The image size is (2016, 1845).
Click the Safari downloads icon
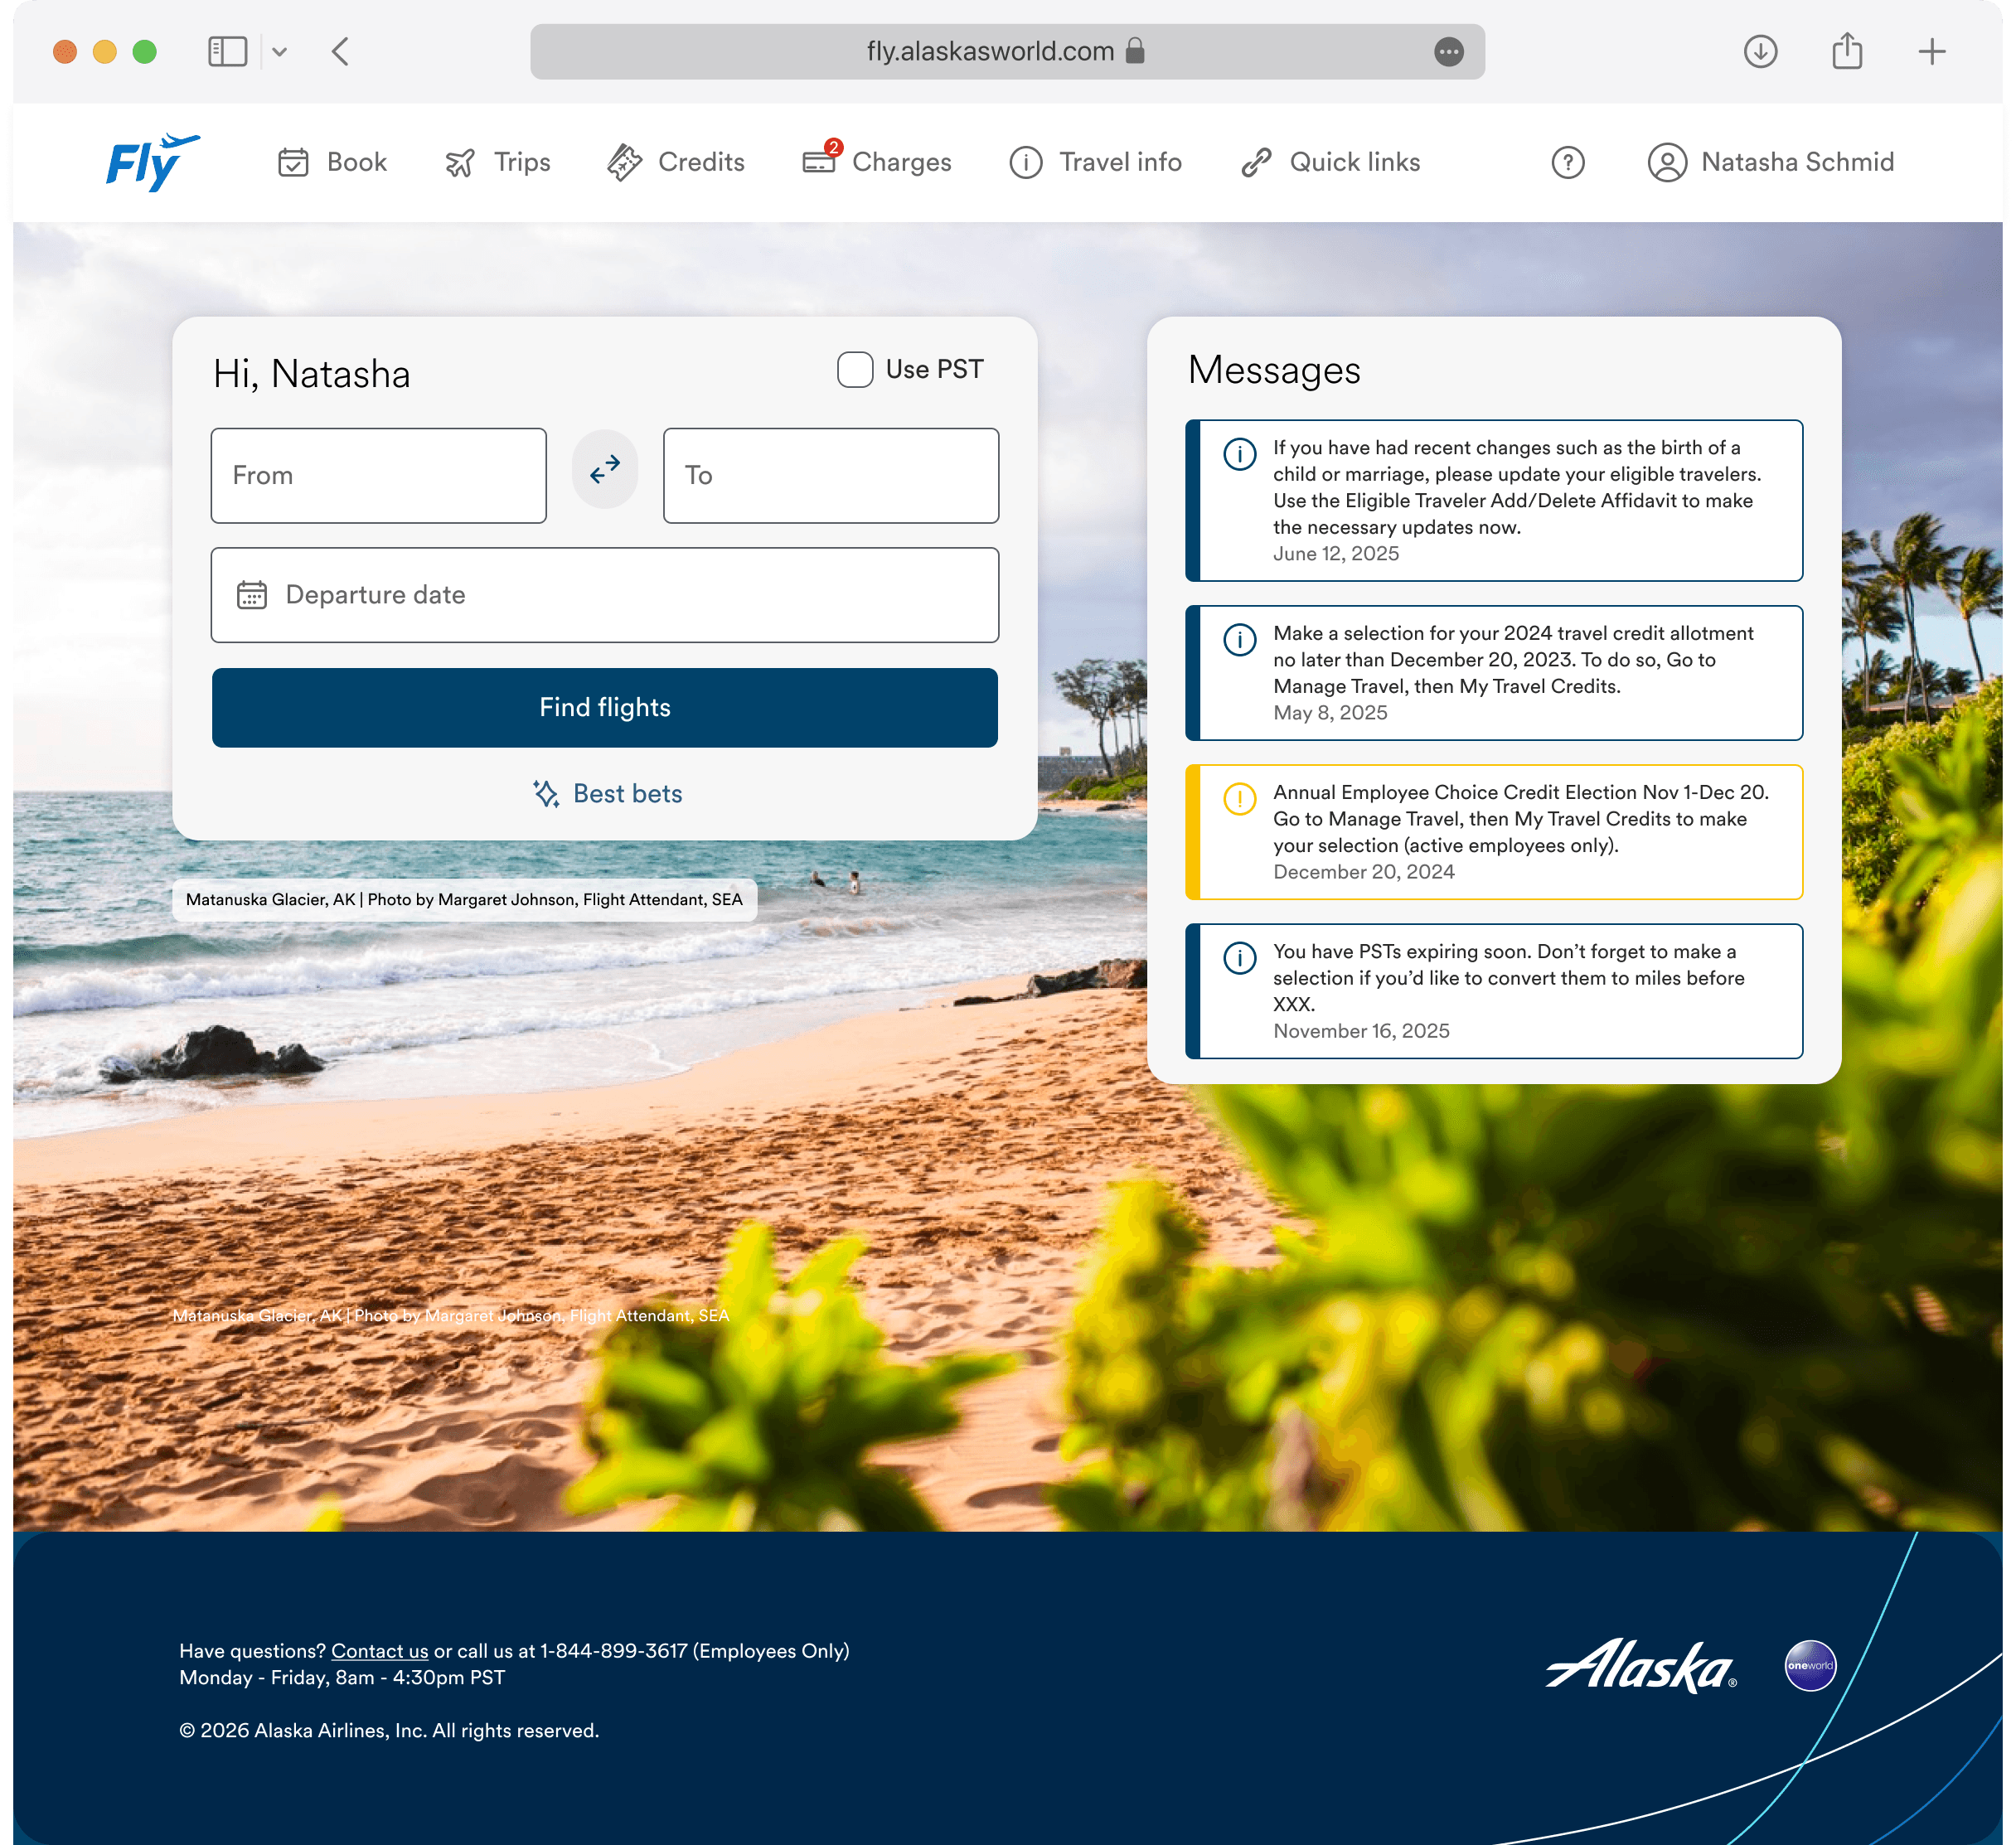click(1760, 51)
